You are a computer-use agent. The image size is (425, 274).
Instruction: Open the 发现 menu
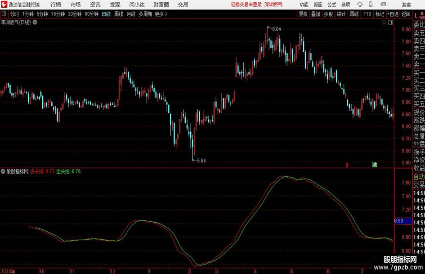[115, 4]
